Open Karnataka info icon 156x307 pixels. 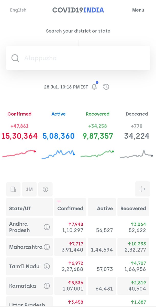coord(47,286)
